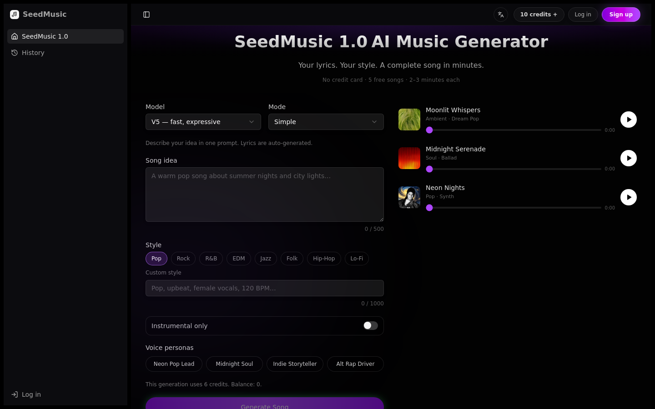
Task: Select the EDM style chip
Action: pos(239,259)
